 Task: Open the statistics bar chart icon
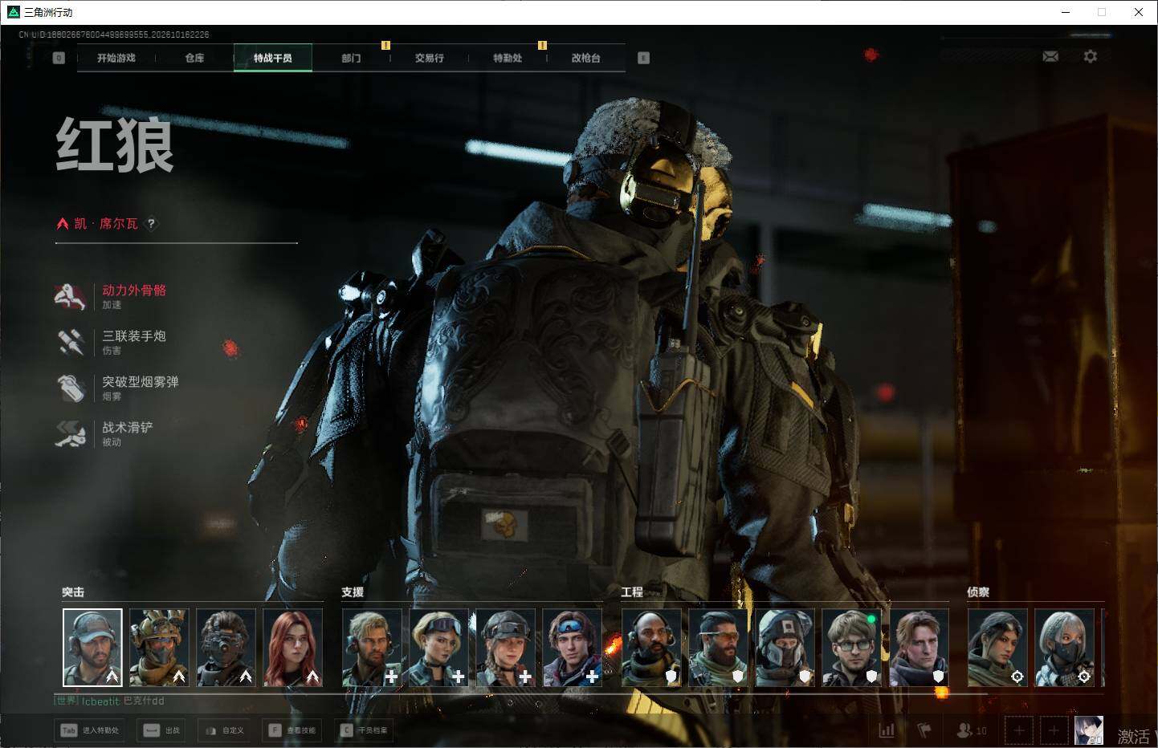[x=887, y=730]
